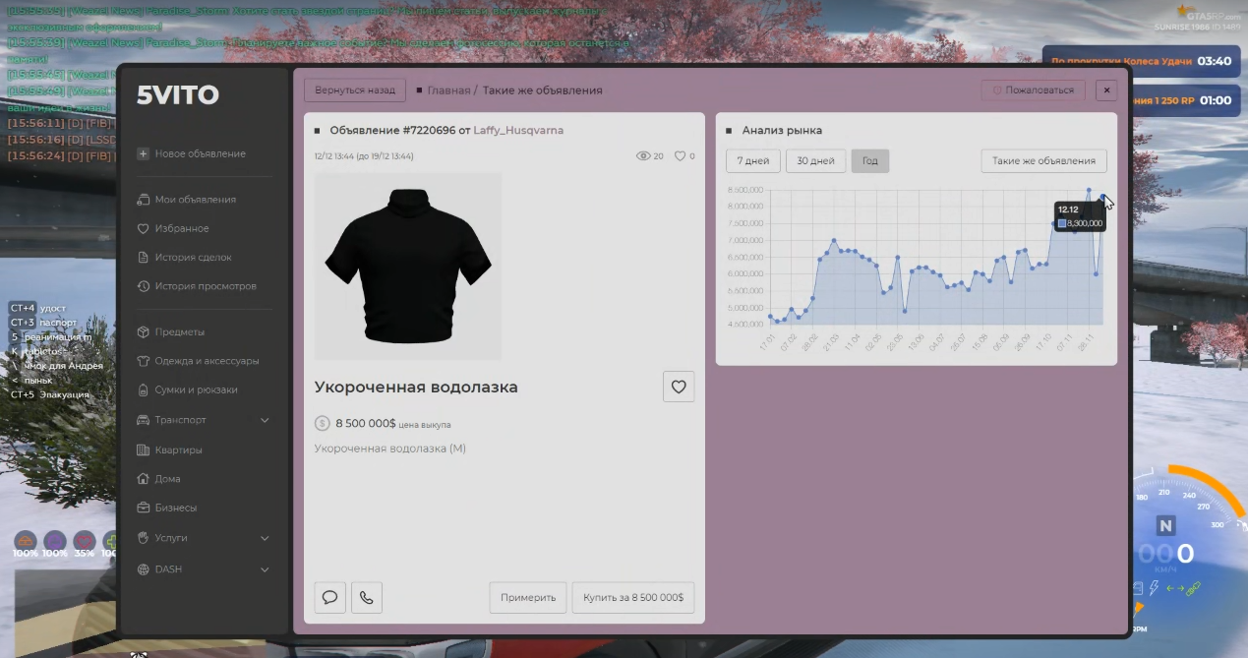The height and width of the screenshot is (658, 1248).
Task: Switch chart range to 30 дней
Action: (815, 161)
